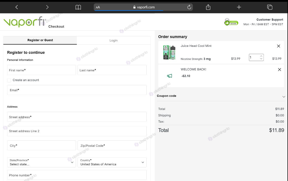288x181 pixels.
Task: Open Safari bookmarks book icon
Action: click(x=78, y=7)
